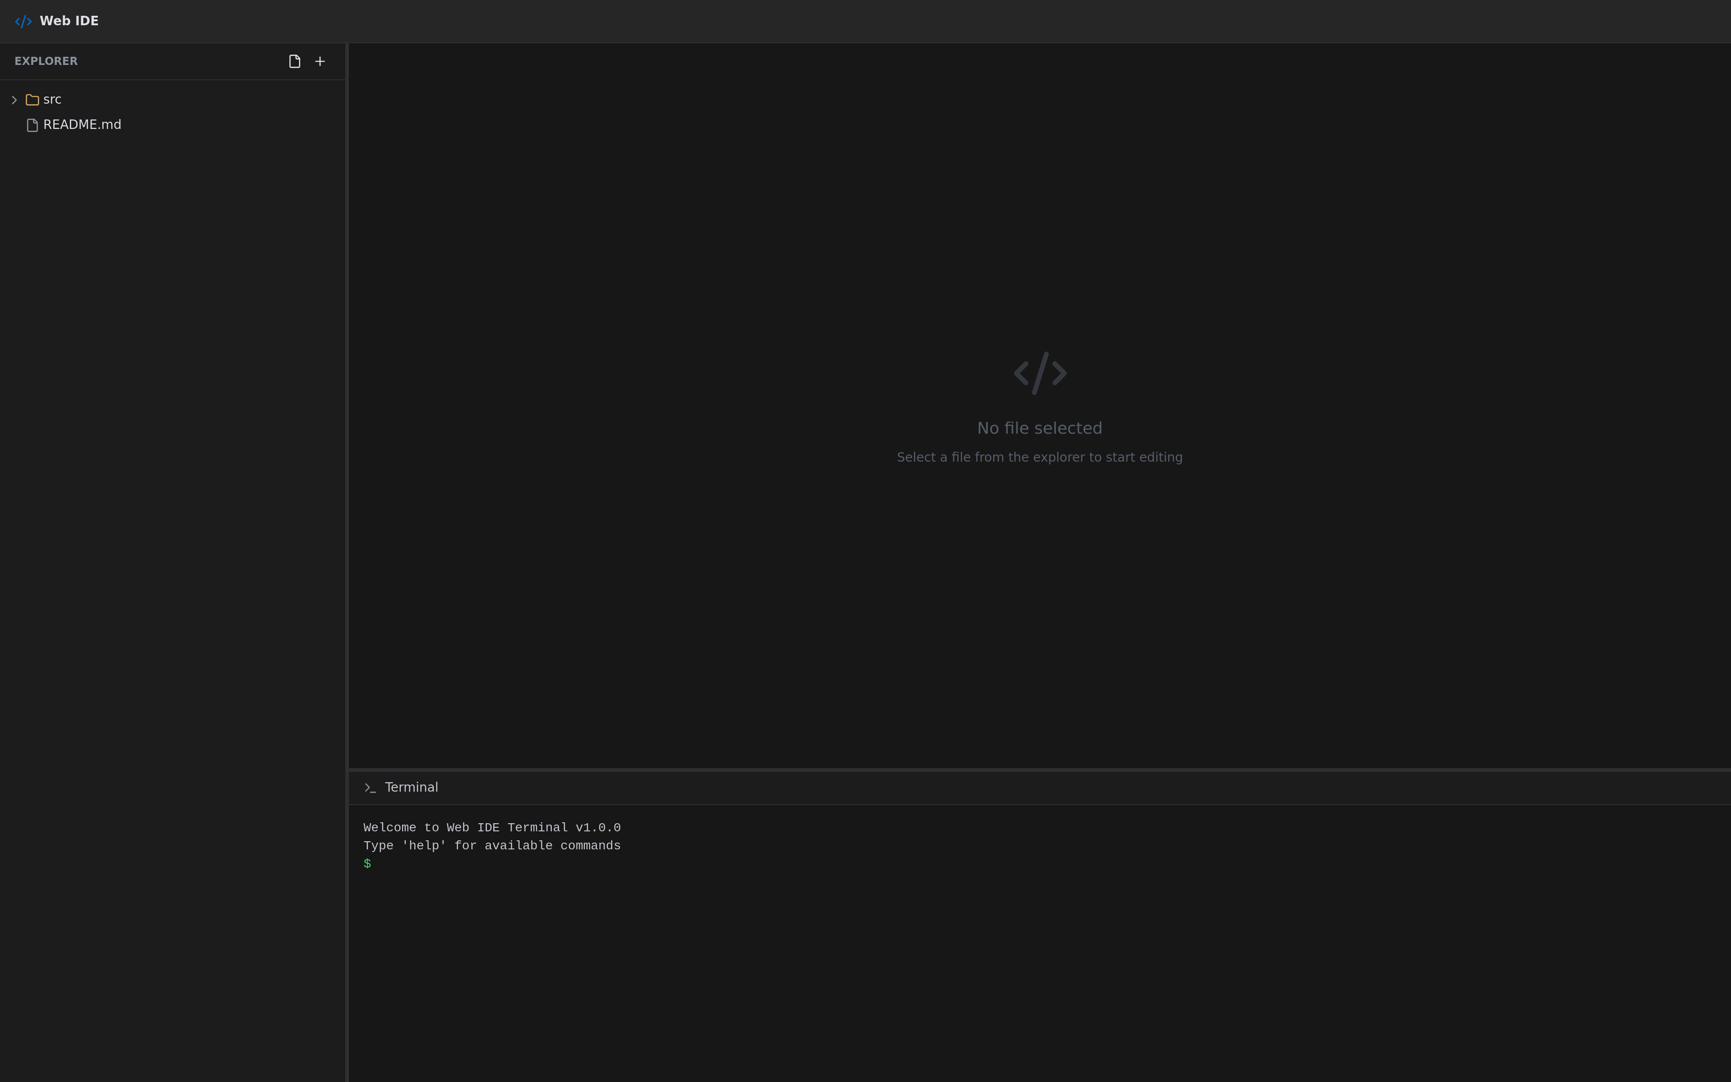Screen dimensions: 1731x1082
Task: Click the terminal prompt icon beside Terminal
Action: click(x=370, y=787)
